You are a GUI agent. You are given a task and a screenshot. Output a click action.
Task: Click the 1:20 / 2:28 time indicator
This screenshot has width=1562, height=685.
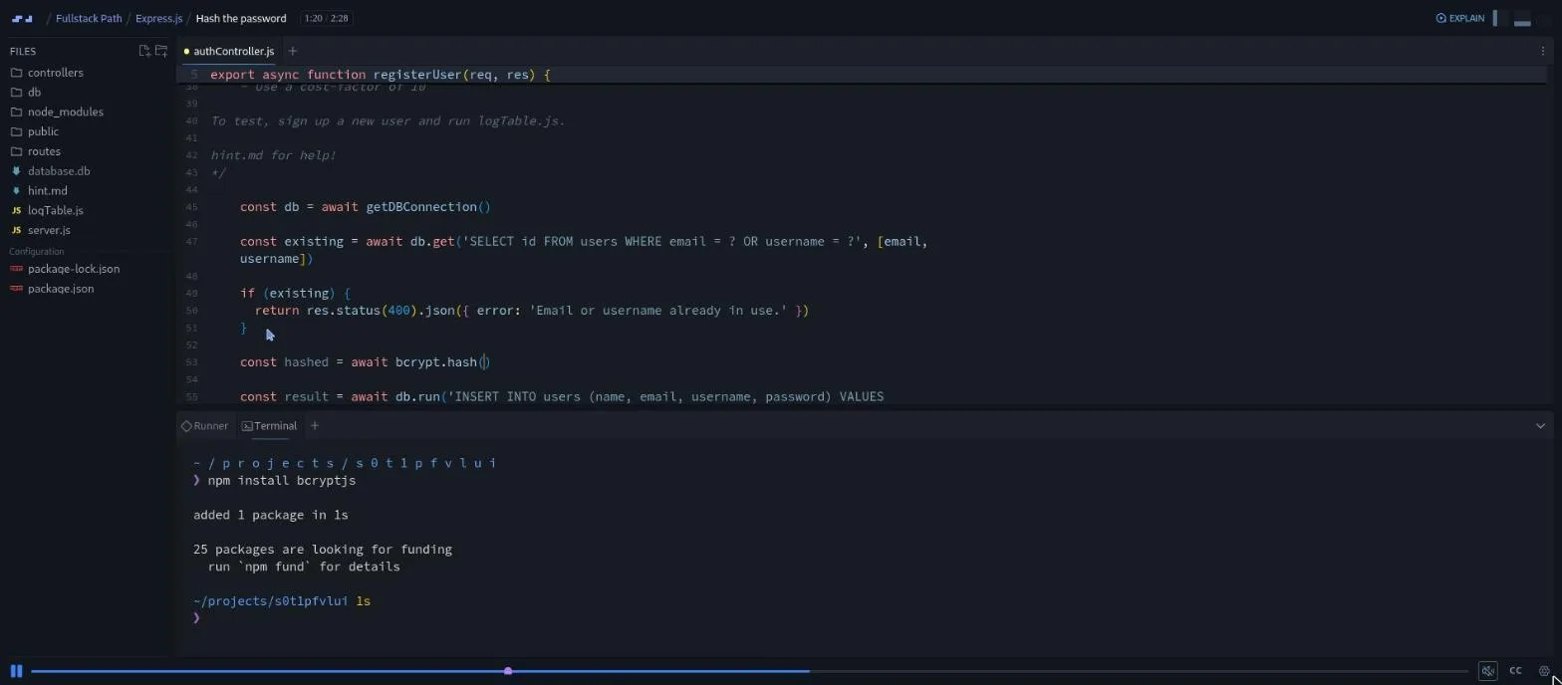326,18
